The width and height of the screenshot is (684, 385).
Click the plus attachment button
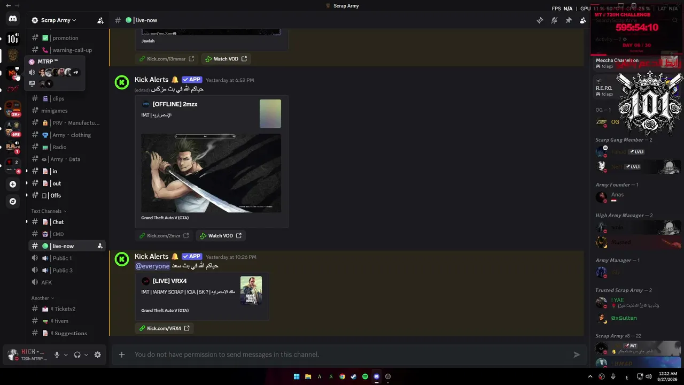coord(122,355)
